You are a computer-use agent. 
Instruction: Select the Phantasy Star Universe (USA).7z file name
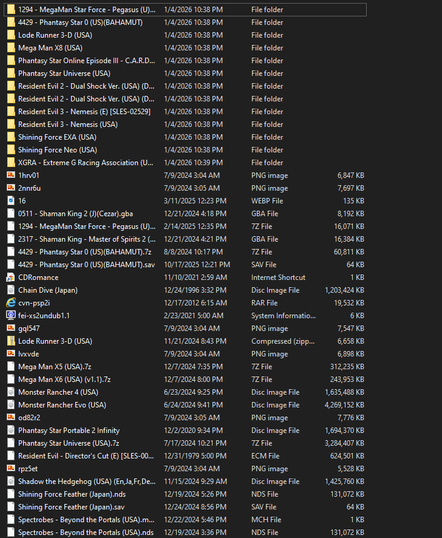69,443
